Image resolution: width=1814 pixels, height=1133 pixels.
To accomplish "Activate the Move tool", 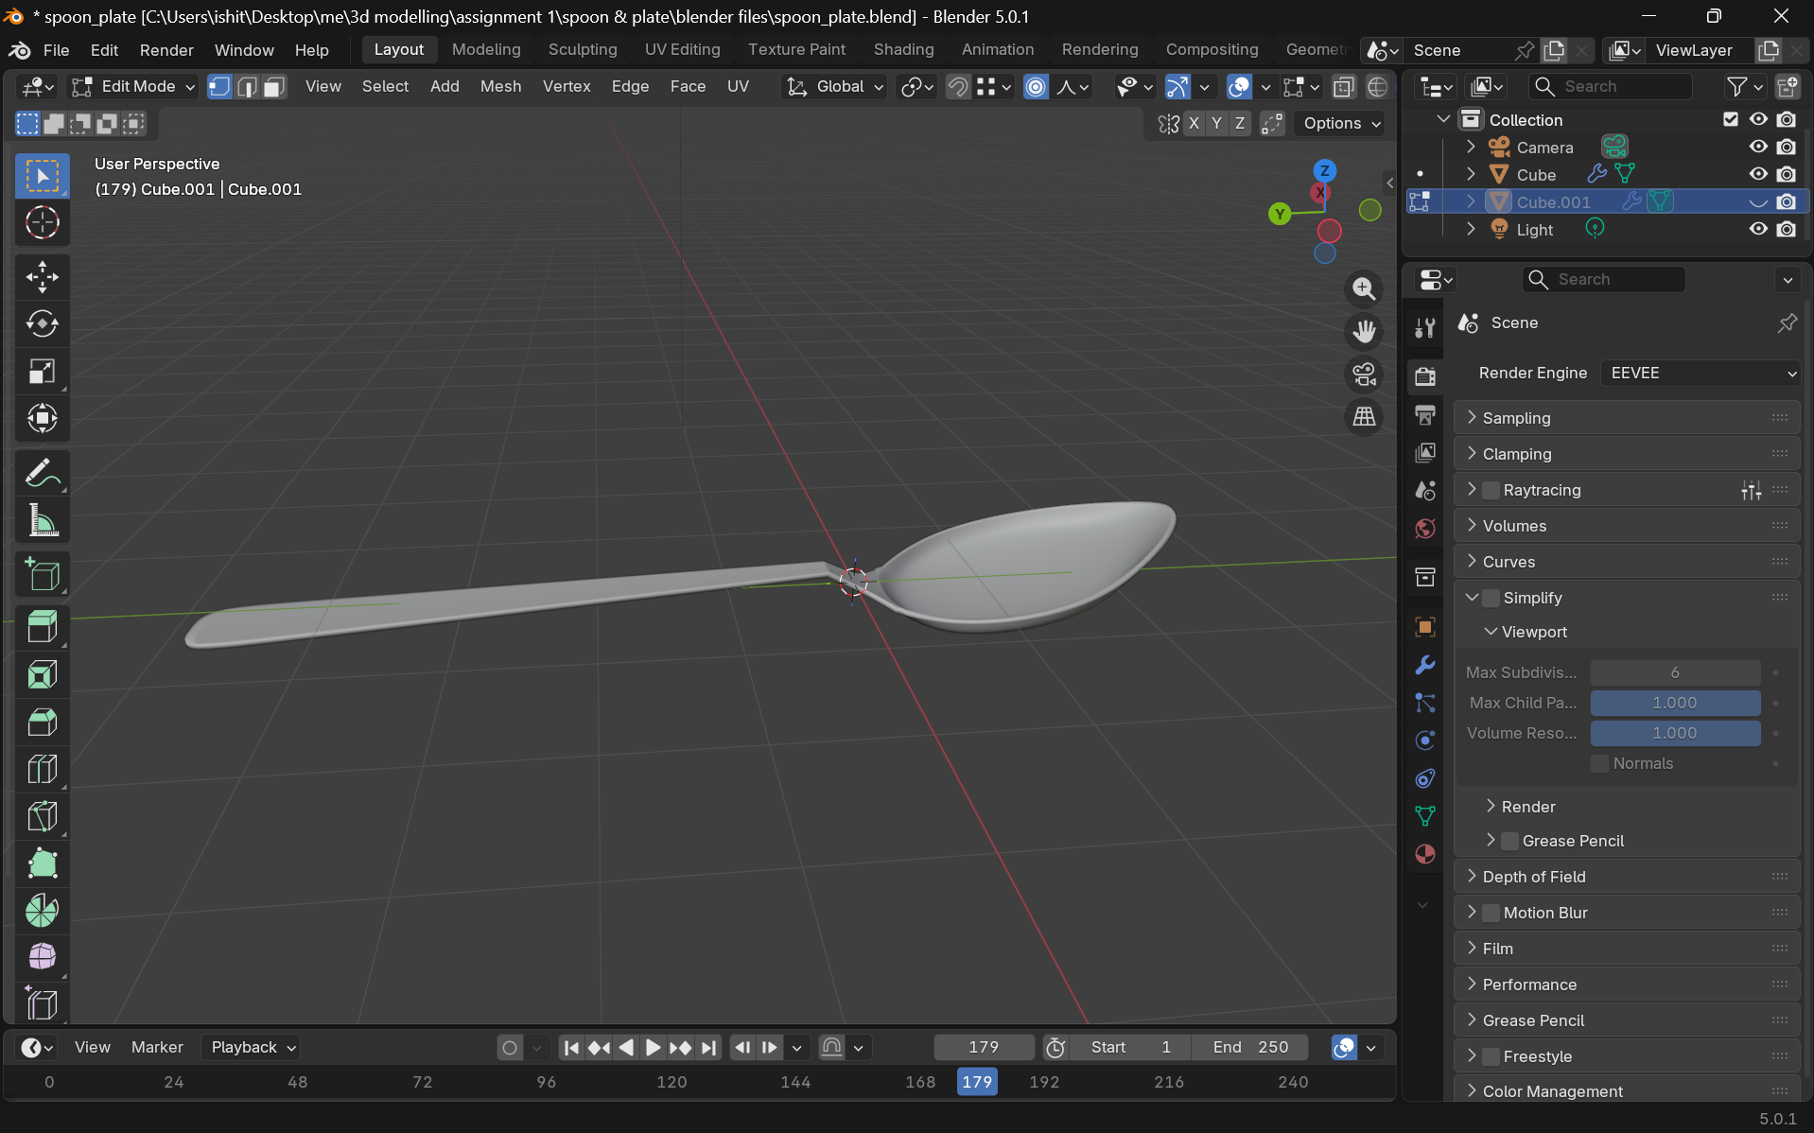I will [x=43, y=277].
